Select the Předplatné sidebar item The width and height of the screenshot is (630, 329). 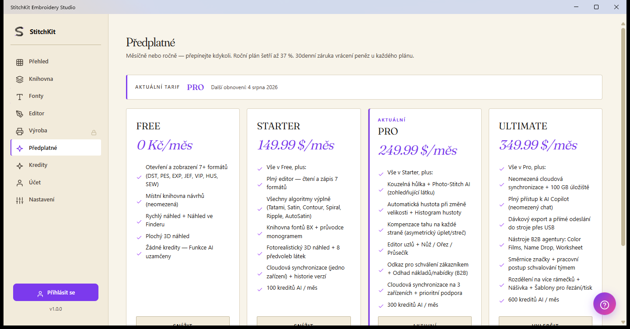(56, 148)
